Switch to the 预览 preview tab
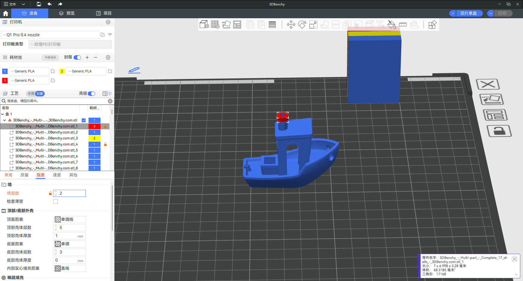This screenshot has width=523, height=281. (x=67, y=13)
